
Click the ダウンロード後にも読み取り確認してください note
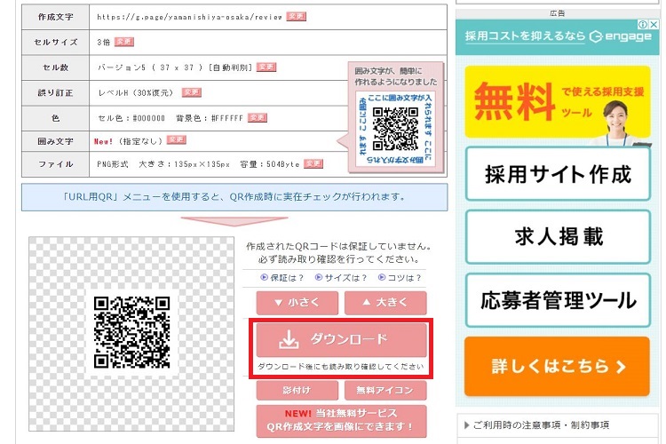341,367
